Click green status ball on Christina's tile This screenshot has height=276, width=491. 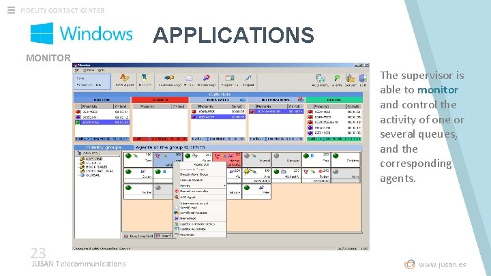tap(336, 156)
